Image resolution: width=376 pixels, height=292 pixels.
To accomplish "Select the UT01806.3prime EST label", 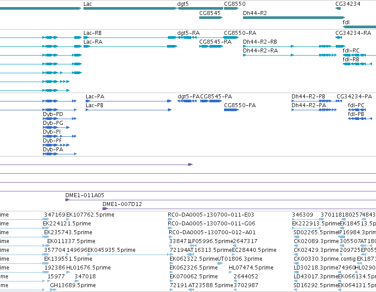I will [240, 259].
